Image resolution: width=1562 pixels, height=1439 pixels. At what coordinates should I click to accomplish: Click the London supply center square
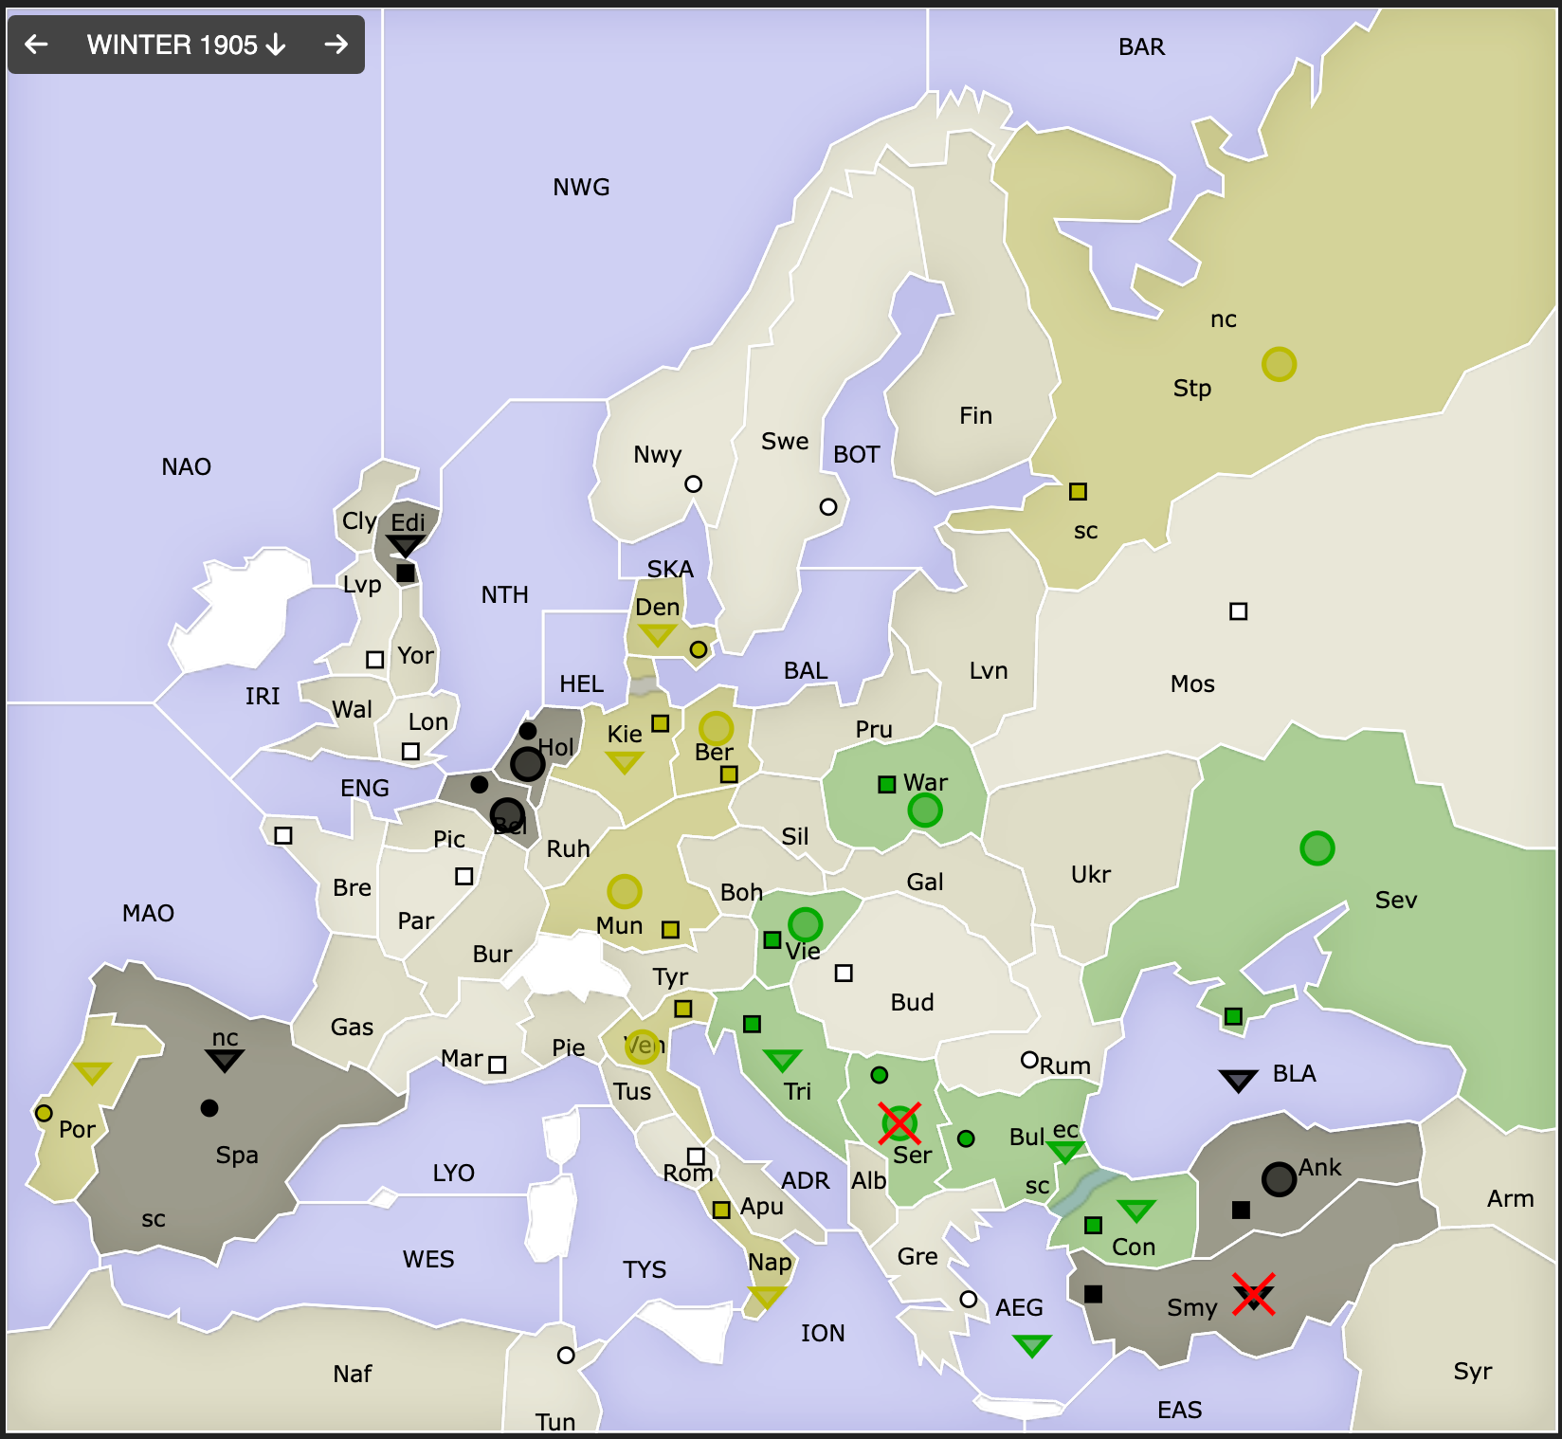click(x=410, y=752)
